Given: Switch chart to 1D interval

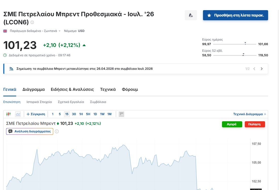Looking at the screenshot, I should click(x=95, y=114).
